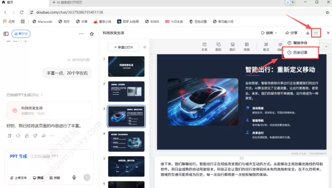Open the PPT more options ellipsis
This screenshot has height=188, width=332.
click(x=316, y=33)
